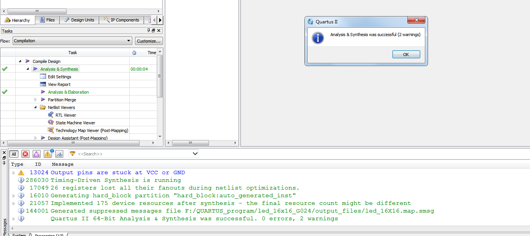Pin the Tasks panel
The image size is (530, 236).
coord(149,31)
